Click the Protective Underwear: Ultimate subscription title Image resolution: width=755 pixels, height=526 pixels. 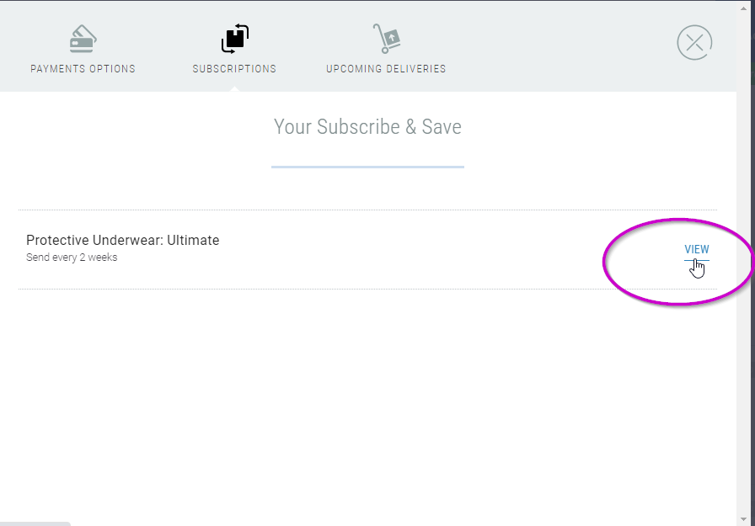coord(123,241)
